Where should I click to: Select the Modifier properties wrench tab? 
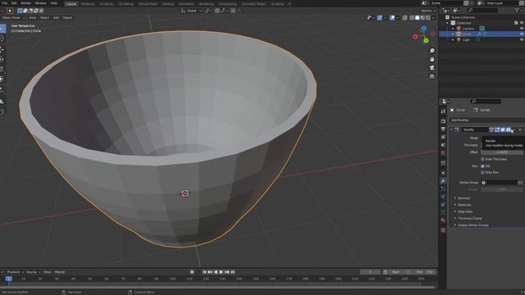click(443, 181)
